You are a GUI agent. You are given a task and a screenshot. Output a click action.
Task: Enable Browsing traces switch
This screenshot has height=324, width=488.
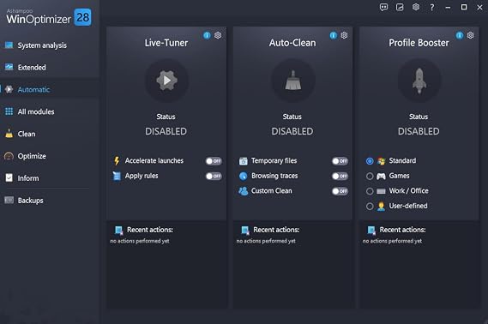click(340, 177)
